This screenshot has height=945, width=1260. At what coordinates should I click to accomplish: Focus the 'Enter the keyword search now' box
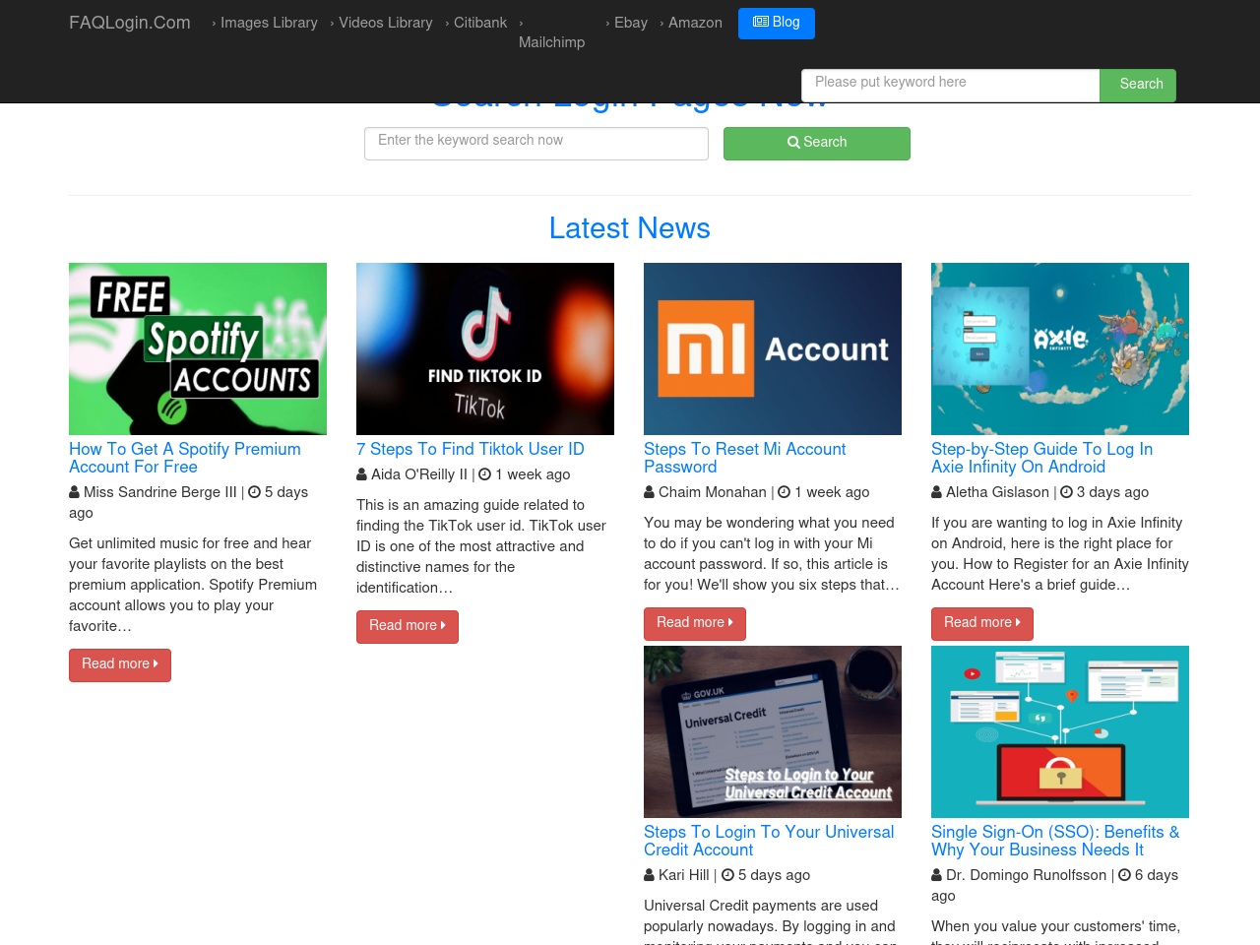pos(536,144)
